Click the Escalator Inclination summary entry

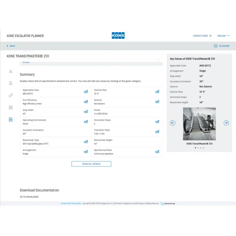[56, 132]
